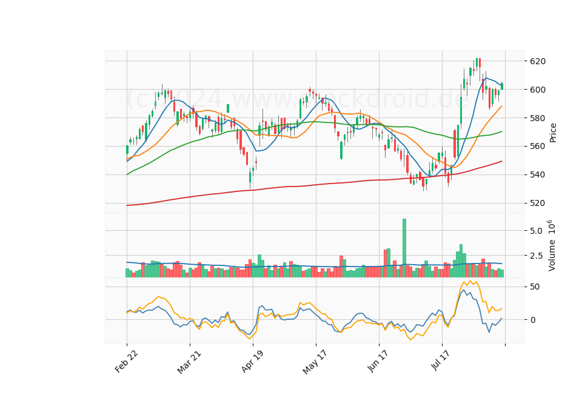Click the 0 oscillator axis tick
Screen dimensions: 582x418
(x=533, y=320)
